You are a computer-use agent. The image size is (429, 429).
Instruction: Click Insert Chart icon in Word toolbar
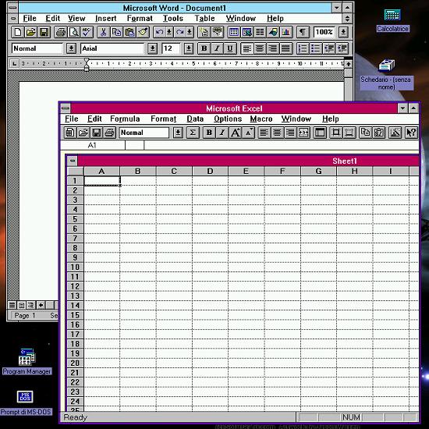click(x=286, y=32)
